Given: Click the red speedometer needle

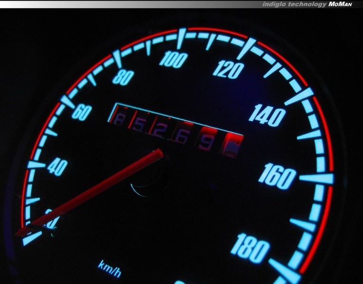Looking at the screenshot, I should pos(89,193).
